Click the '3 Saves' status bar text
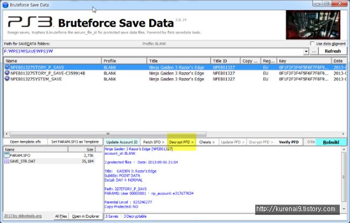The image size is (350, 223). (111, 216)
